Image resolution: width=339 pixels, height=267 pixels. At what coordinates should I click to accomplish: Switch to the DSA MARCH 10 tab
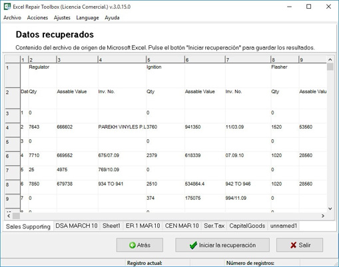coord(77,226)
